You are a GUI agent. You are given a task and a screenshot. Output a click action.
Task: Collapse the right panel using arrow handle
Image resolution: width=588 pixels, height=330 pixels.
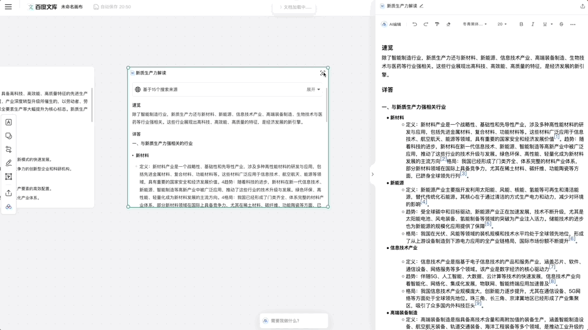coord(372,174)
